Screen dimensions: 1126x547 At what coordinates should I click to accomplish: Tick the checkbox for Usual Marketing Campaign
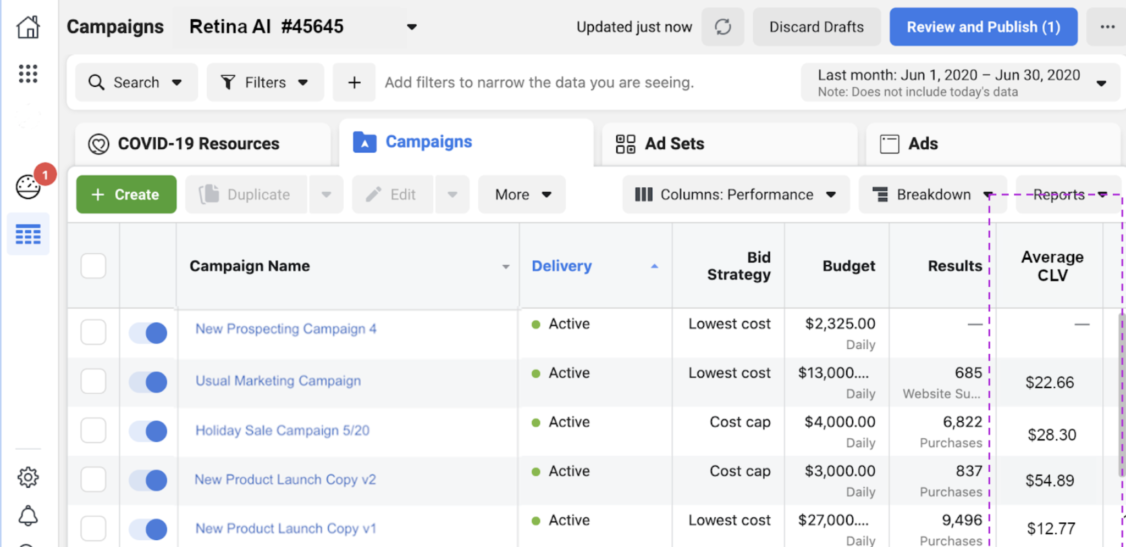point(93,381)
